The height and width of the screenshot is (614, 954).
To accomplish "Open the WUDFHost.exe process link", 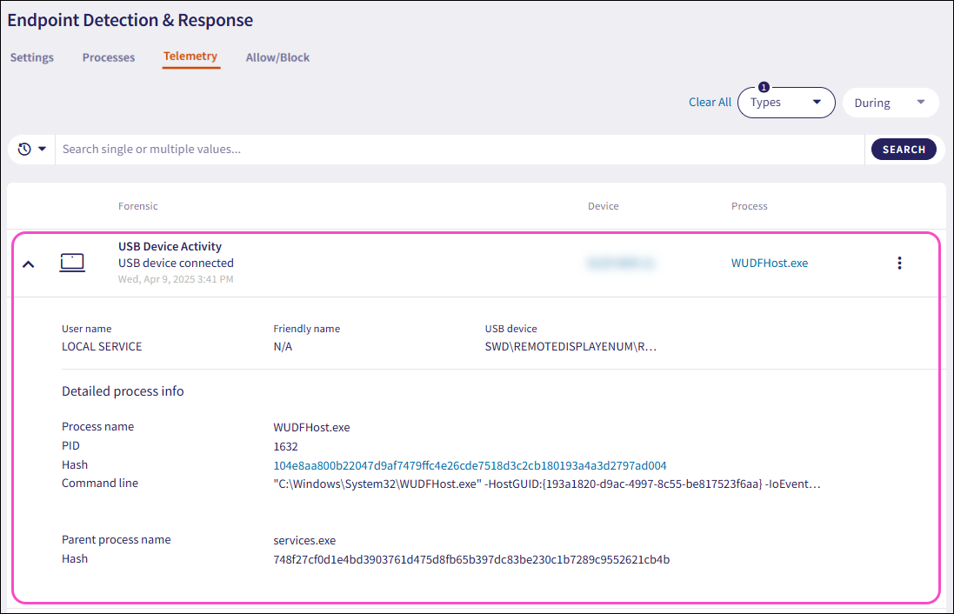I will pyautogui.click(x=769, y=263).
